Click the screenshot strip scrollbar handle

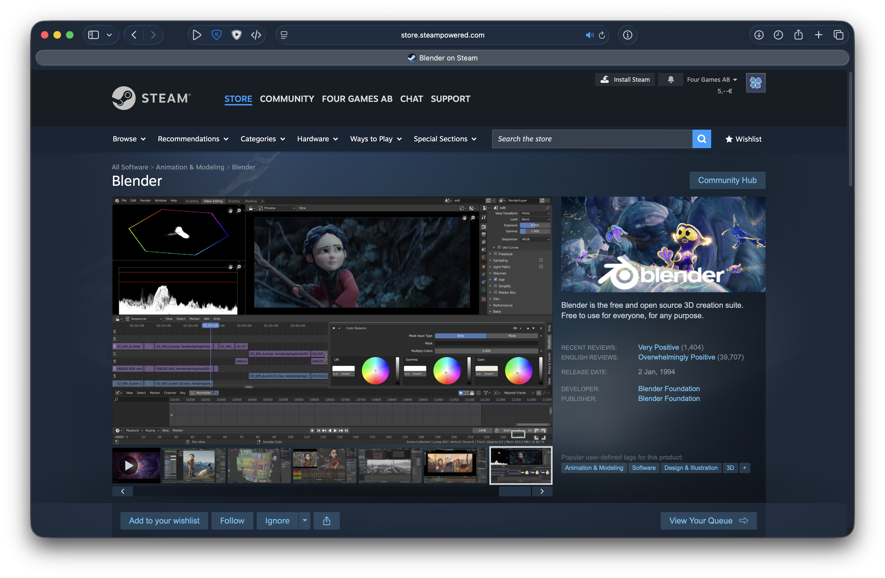(x=515, y=491)
